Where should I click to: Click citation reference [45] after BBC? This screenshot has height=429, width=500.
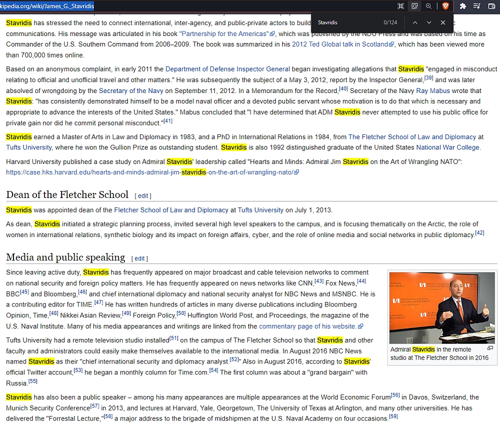coord(24,292)
